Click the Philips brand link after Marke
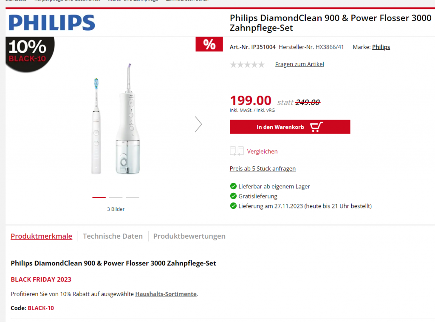The height and width of the screenshot is (322, 435). 381,47
